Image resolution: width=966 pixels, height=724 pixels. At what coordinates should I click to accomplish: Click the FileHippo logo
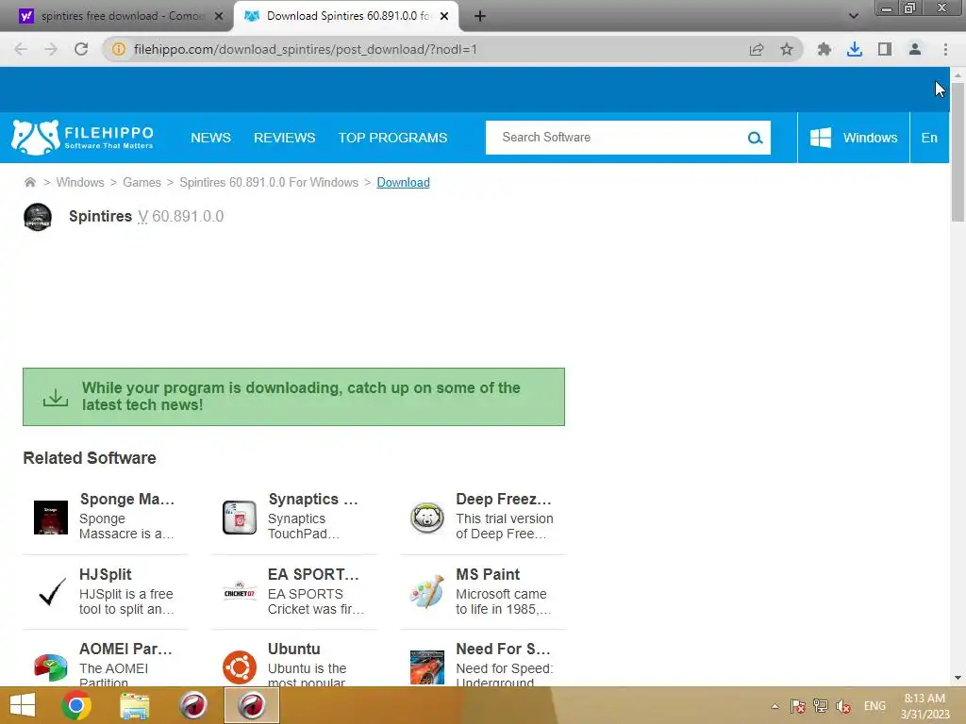tap(83, 138)
